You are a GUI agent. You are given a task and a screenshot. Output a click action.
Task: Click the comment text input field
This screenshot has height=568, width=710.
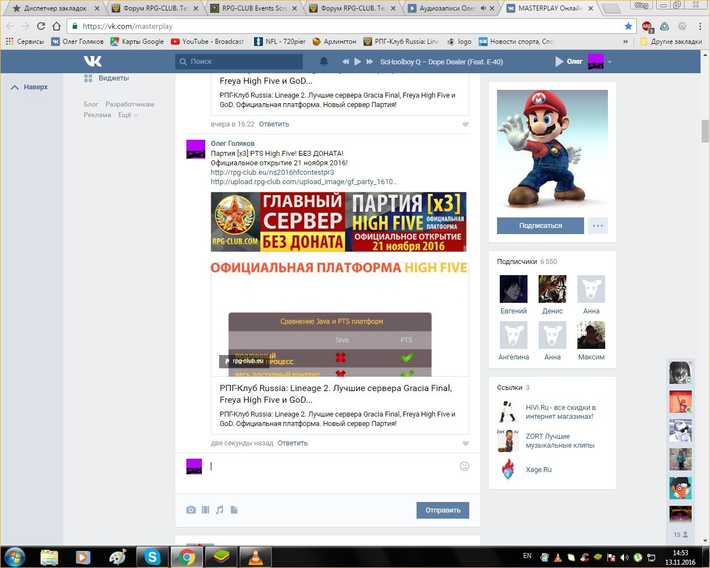coord(333,466)
